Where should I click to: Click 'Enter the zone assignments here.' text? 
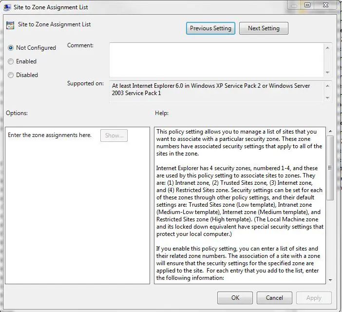pos(50,135)
